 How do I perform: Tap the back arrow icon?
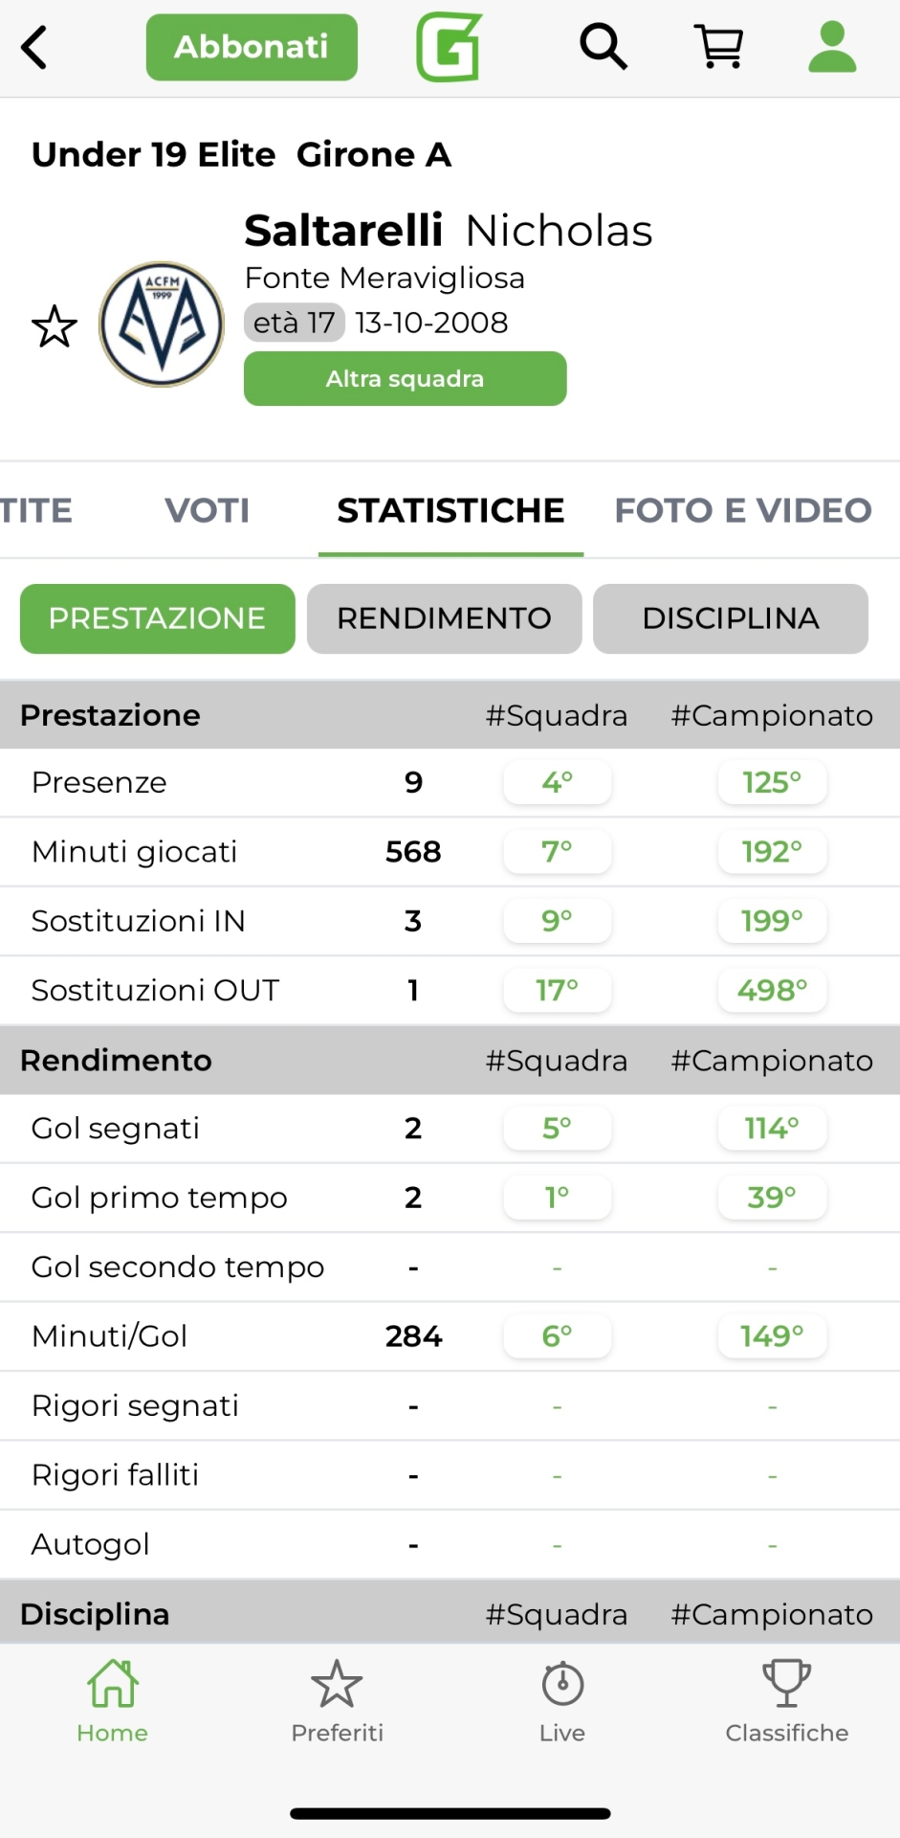pyautogui.click(x=35, y=47)
